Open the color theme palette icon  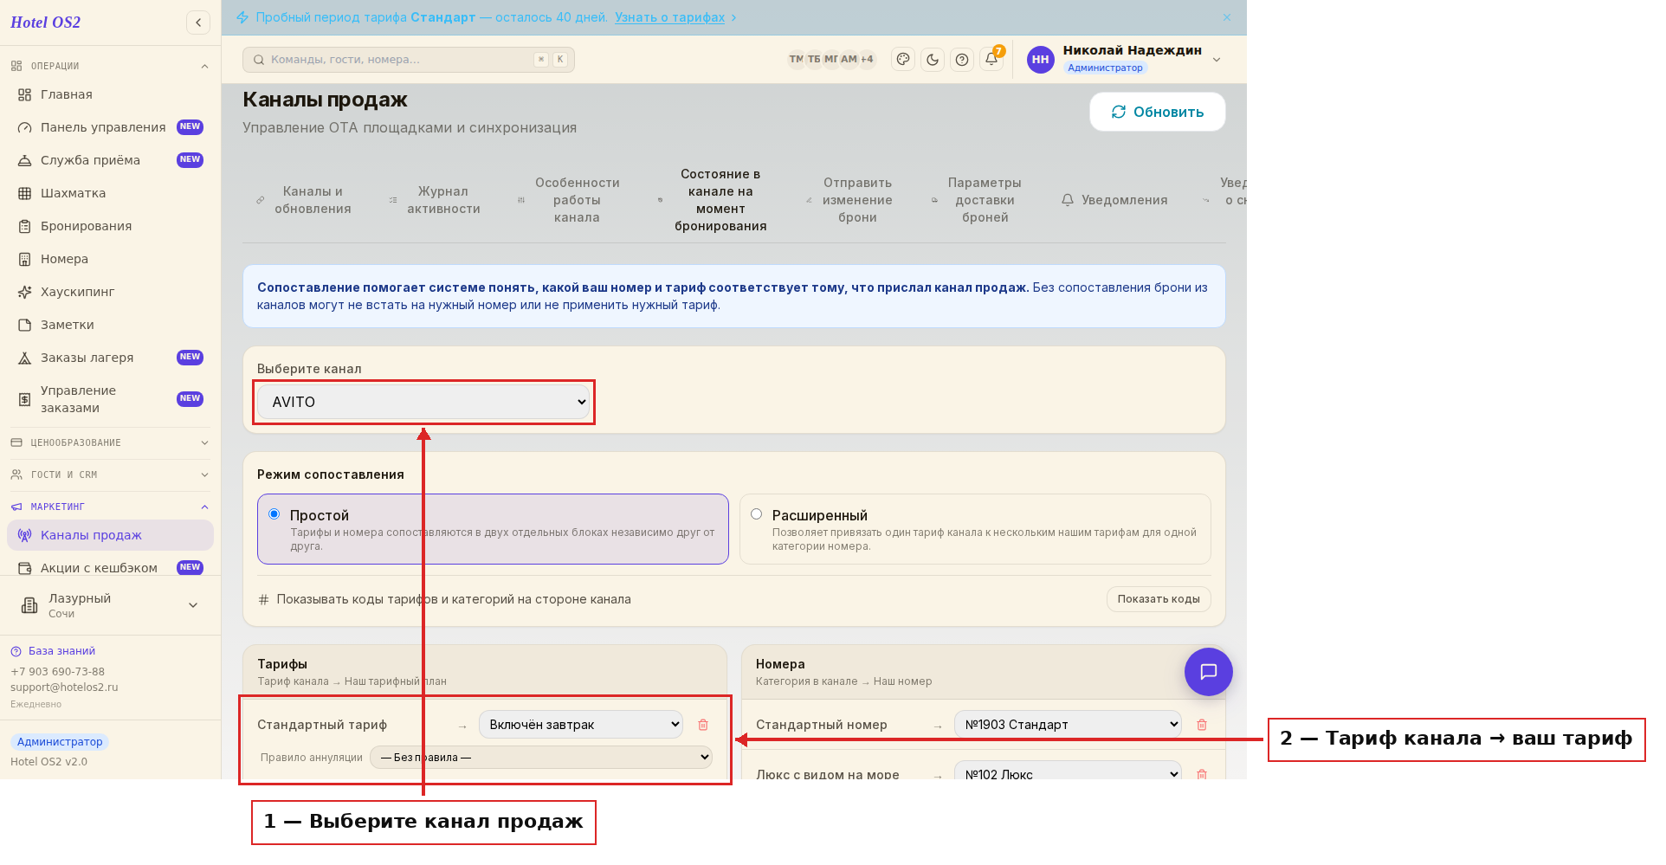pos(903,60)
